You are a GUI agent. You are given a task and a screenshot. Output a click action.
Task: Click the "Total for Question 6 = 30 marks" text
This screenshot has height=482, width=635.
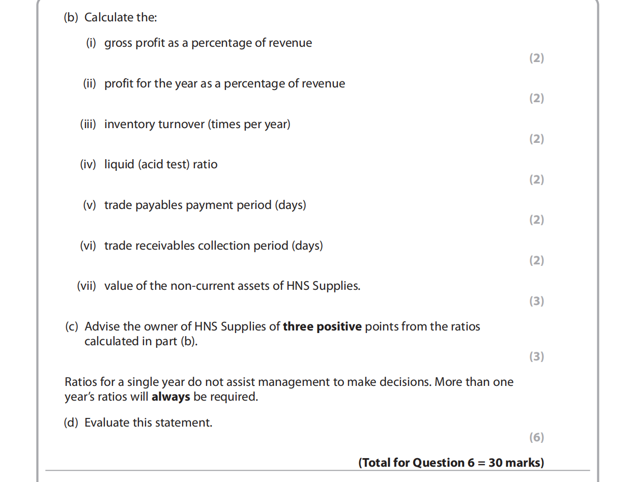(451, 463)
